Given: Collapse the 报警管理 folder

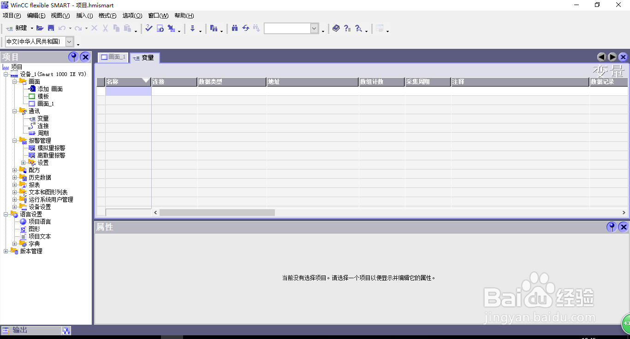Looking at the screenshot, I should (14, 140).
